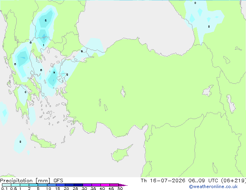This screenshot has height=190, width=246.
Task: Click the 50 legend tick label
Action: pyautogui.click(x=120, y=188)
